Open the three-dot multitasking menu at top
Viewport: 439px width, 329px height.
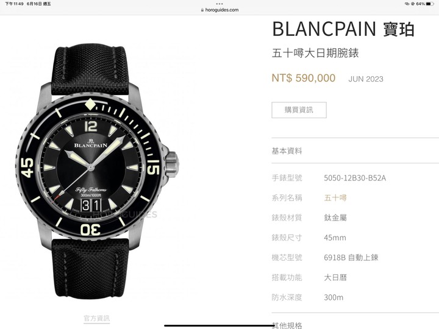point(220,4)
